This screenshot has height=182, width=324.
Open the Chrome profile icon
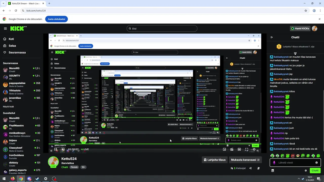pyautogui.click(x=314, y=11)
